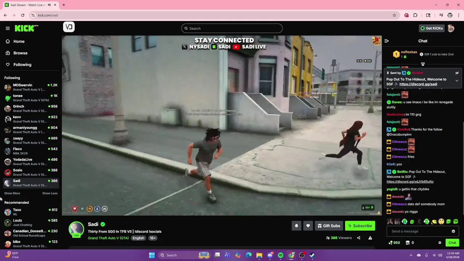Click Show Less in Following

(x=50, y=193)
